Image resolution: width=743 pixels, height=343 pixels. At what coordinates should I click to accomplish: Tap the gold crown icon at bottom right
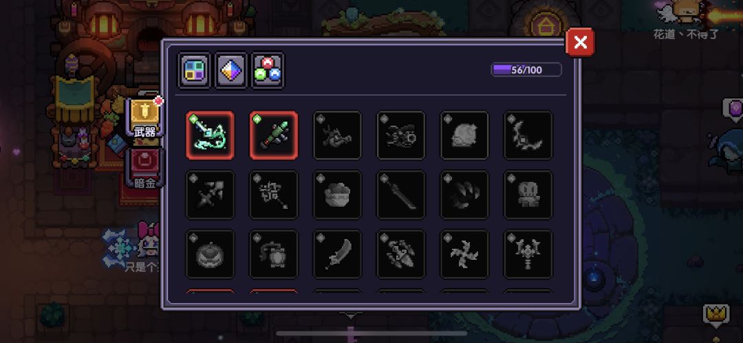716,313
